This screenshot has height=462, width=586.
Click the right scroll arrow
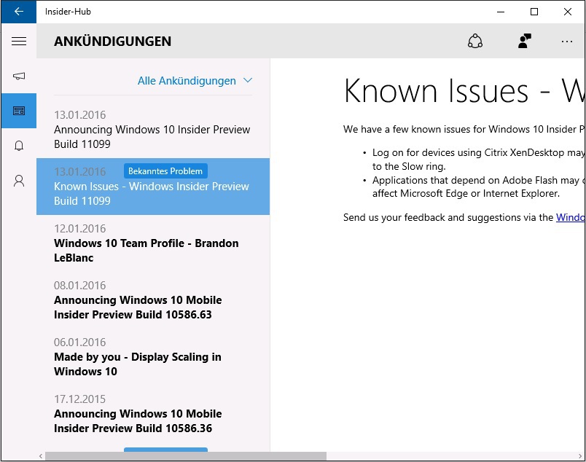[580, 456]
